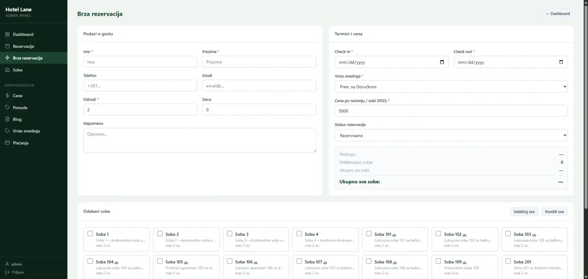Click the balcony icon beside Soba 108

pyautogui.click(x=395, y=262)
